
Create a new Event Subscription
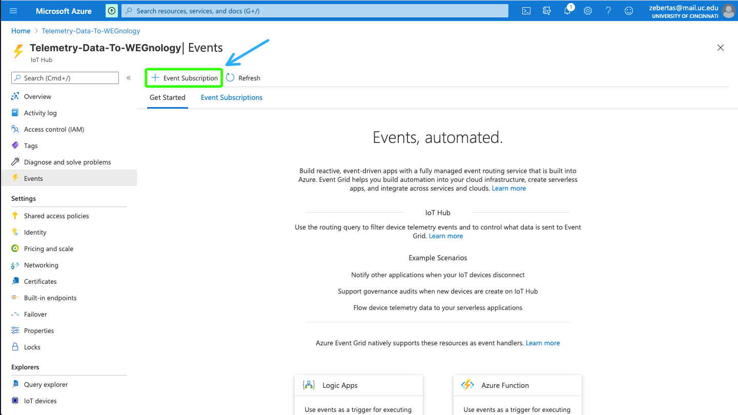(x=183, y=77)
